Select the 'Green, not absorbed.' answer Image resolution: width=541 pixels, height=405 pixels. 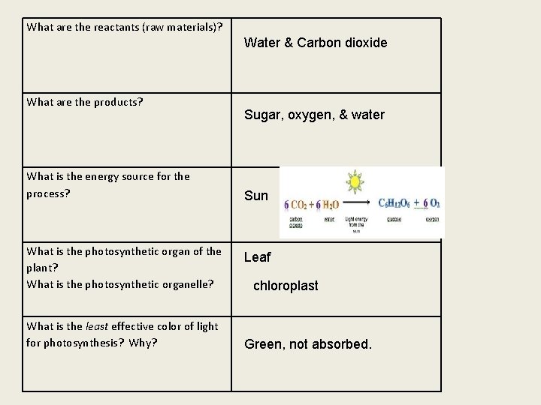[x=307, y=345]
